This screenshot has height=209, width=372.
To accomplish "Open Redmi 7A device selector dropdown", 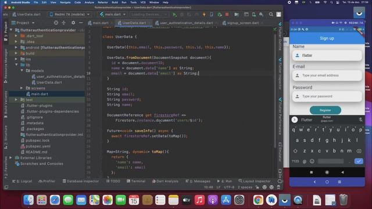I will coord(70,15).
